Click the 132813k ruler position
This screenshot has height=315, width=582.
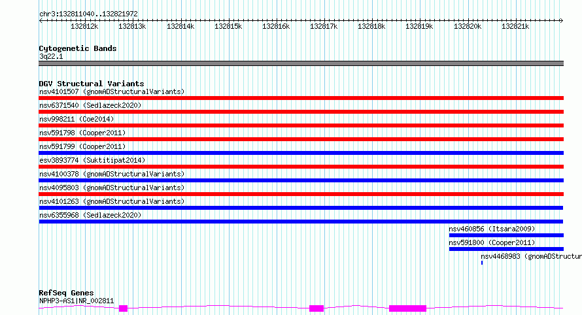point(132,26)
